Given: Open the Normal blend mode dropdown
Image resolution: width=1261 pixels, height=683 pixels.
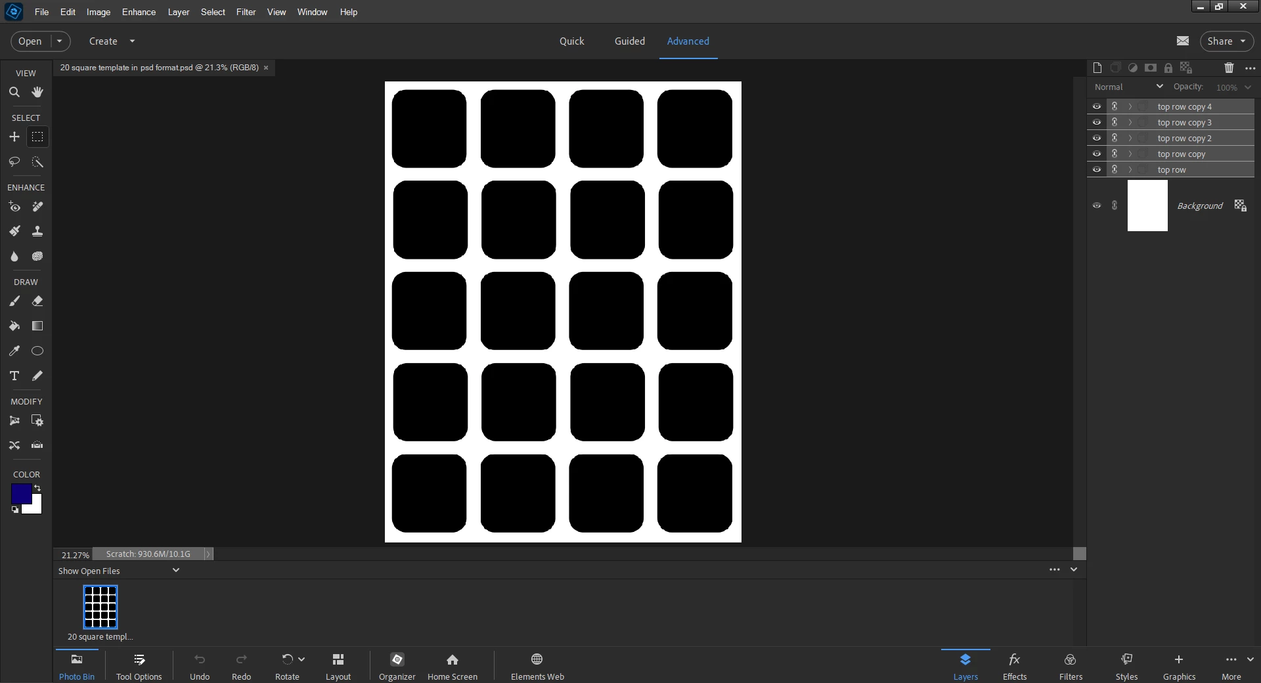Looking at the screenshot, I should pyautogui.click(x=1129, y=87).
